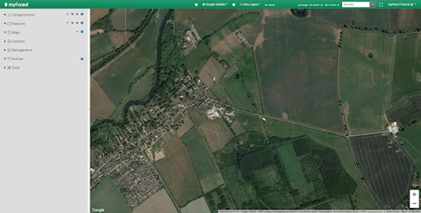Open the Google Satellite basemap dropdown
Viewport: 421px width, 213px height.
tap(215, 5)
